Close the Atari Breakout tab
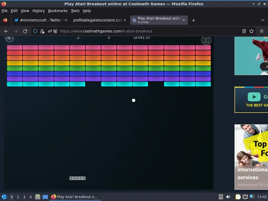The image size is (268, 201). tap(183, 20)
